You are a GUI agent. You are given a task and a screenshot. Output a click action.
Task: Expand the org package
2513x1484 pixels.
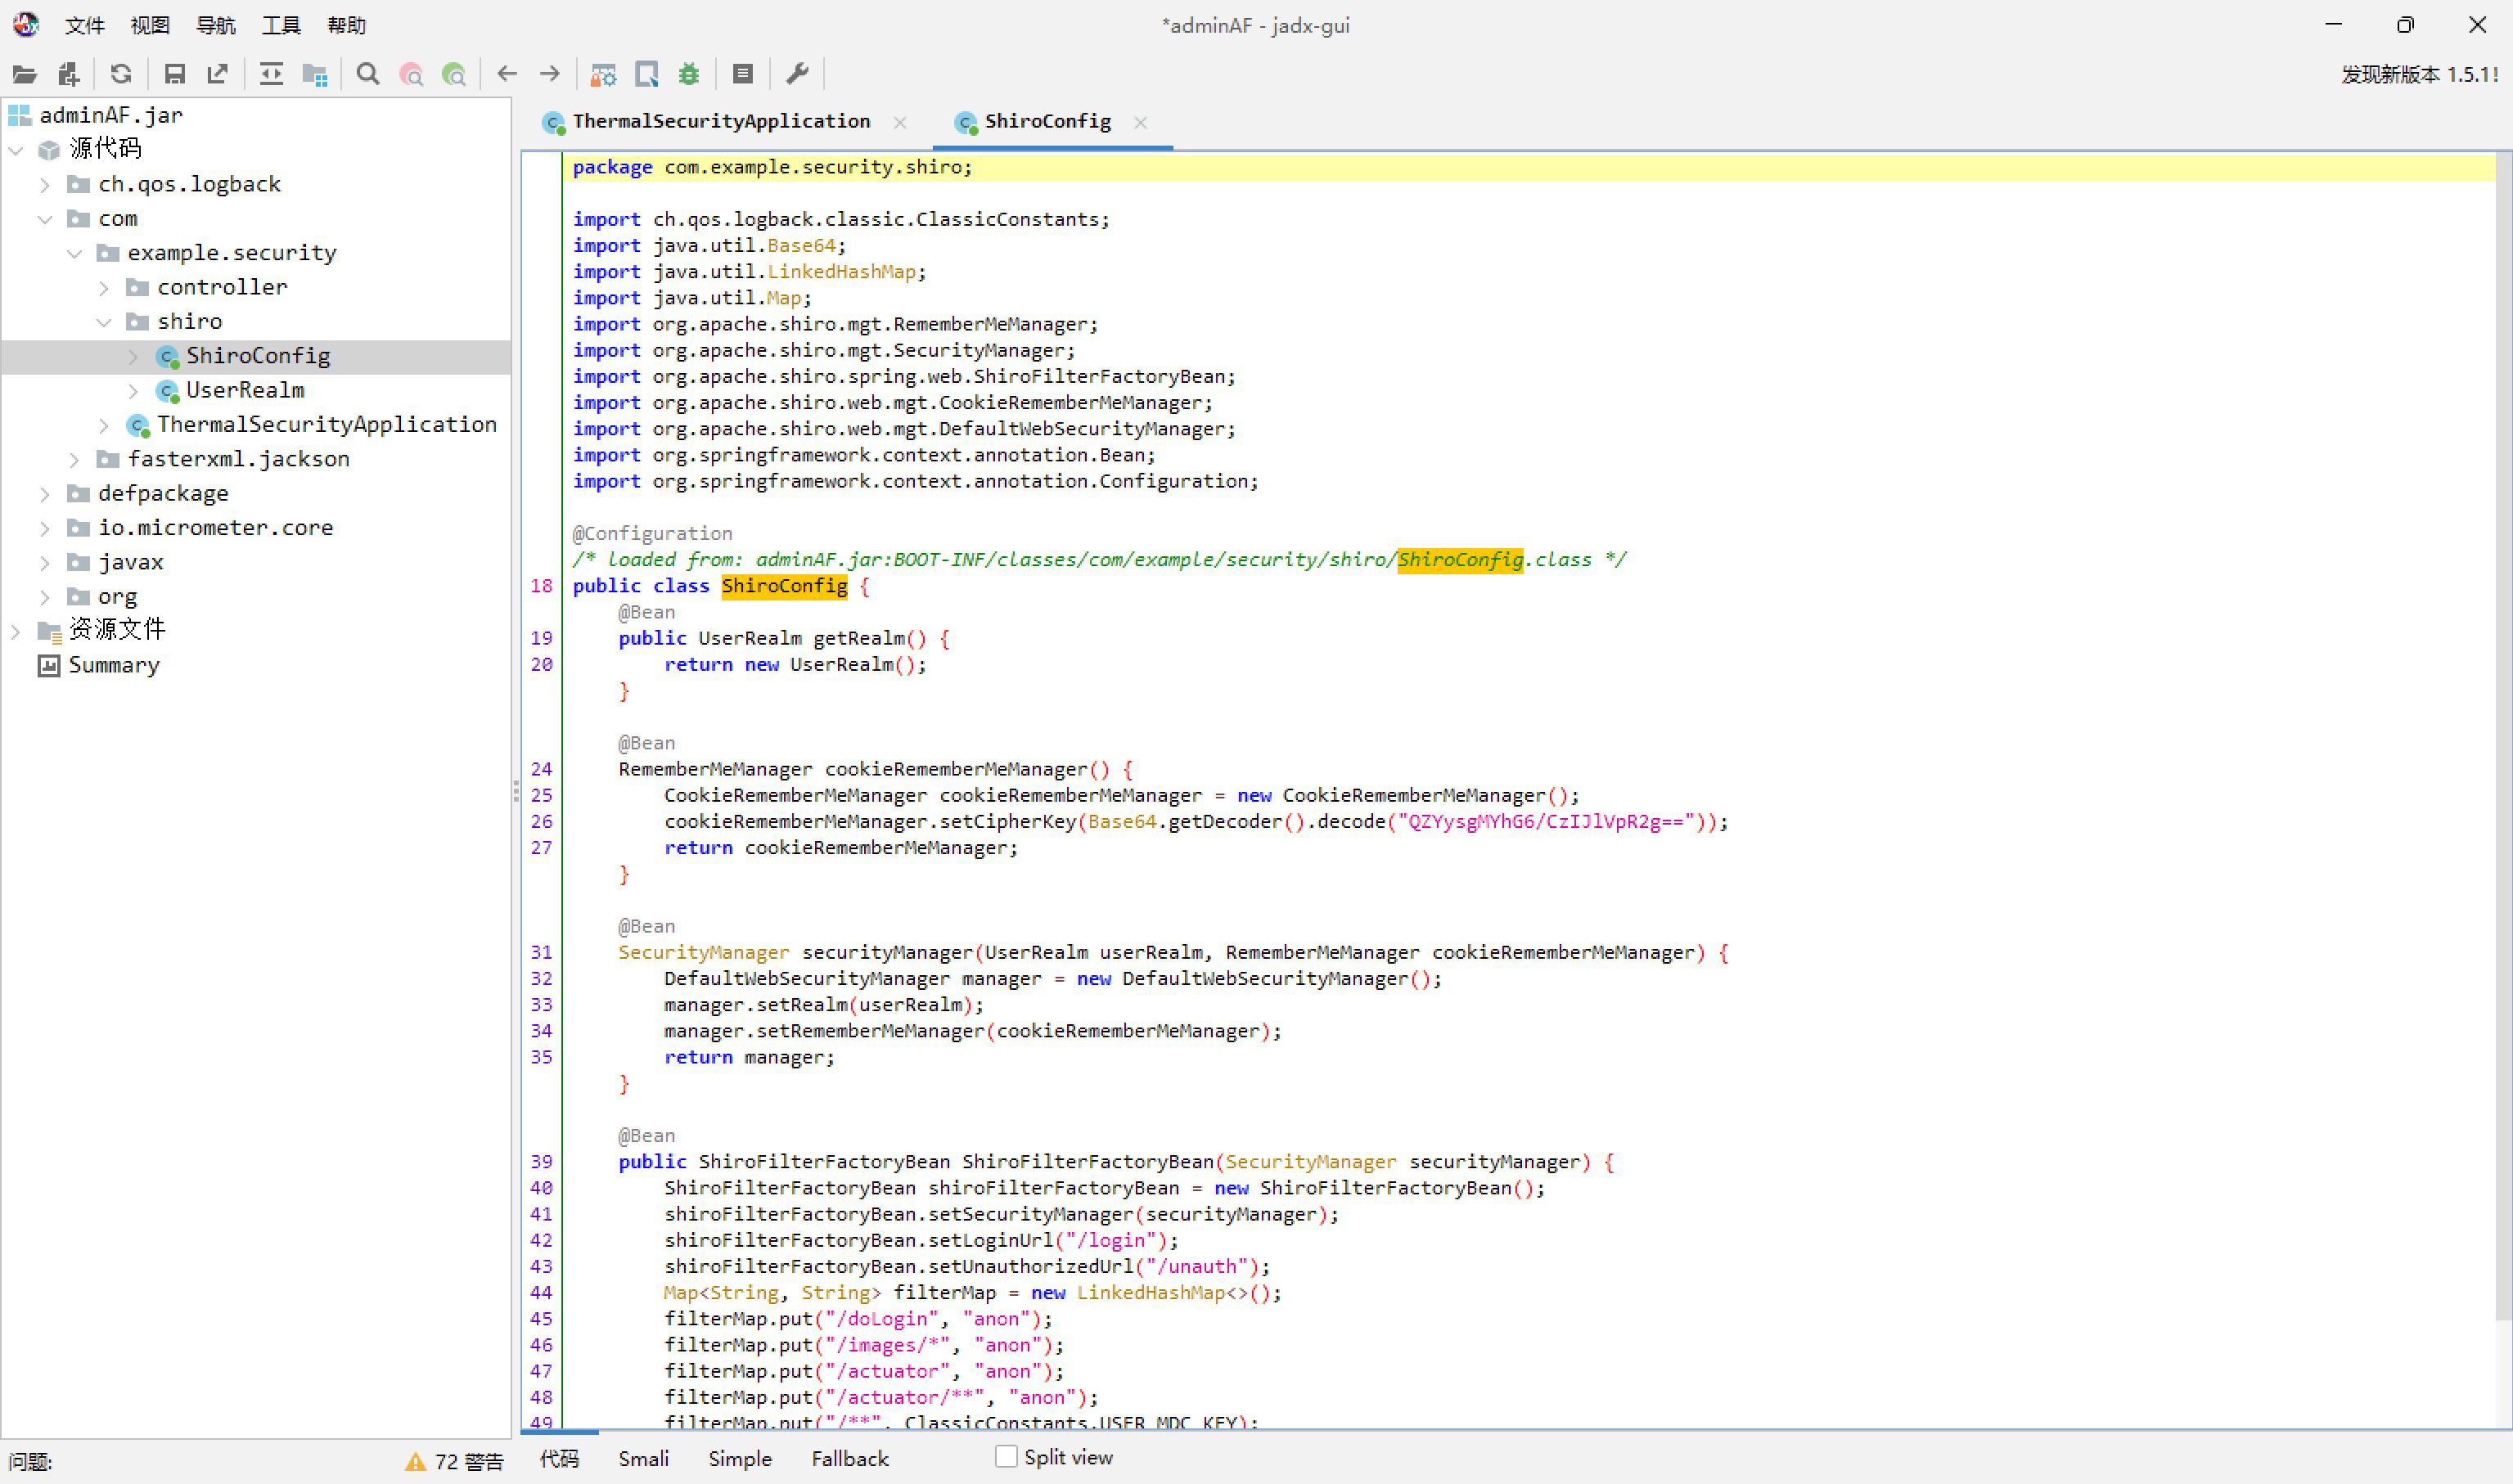45,597
